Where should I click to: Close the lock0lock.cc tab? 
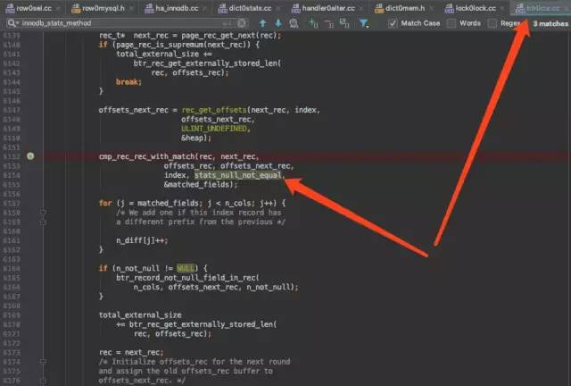[502, 8]
